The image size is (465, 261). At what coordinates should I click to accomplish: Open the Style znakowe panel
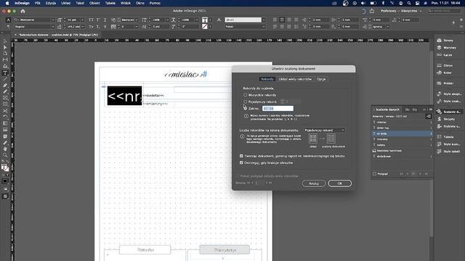[x=448, y=101]
